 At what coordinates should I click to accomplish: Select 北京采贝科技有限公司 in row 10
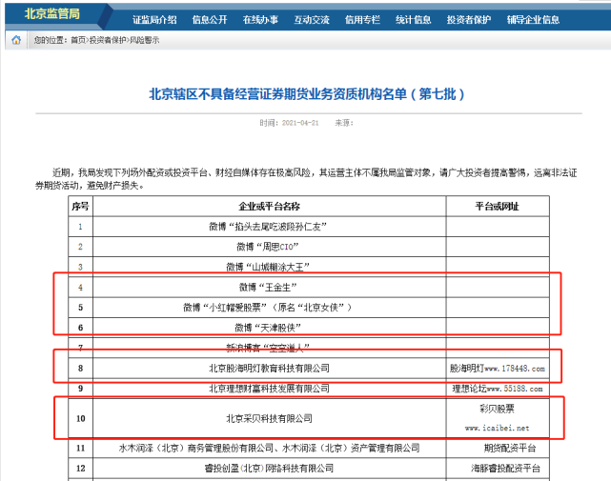pos(269,419)
